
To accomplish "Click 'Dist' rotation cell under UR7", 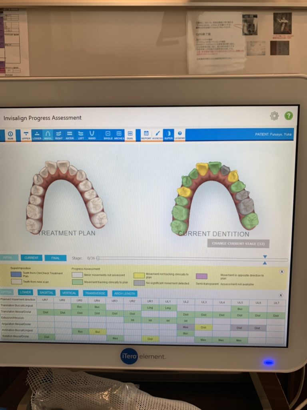I will [46, 337].
